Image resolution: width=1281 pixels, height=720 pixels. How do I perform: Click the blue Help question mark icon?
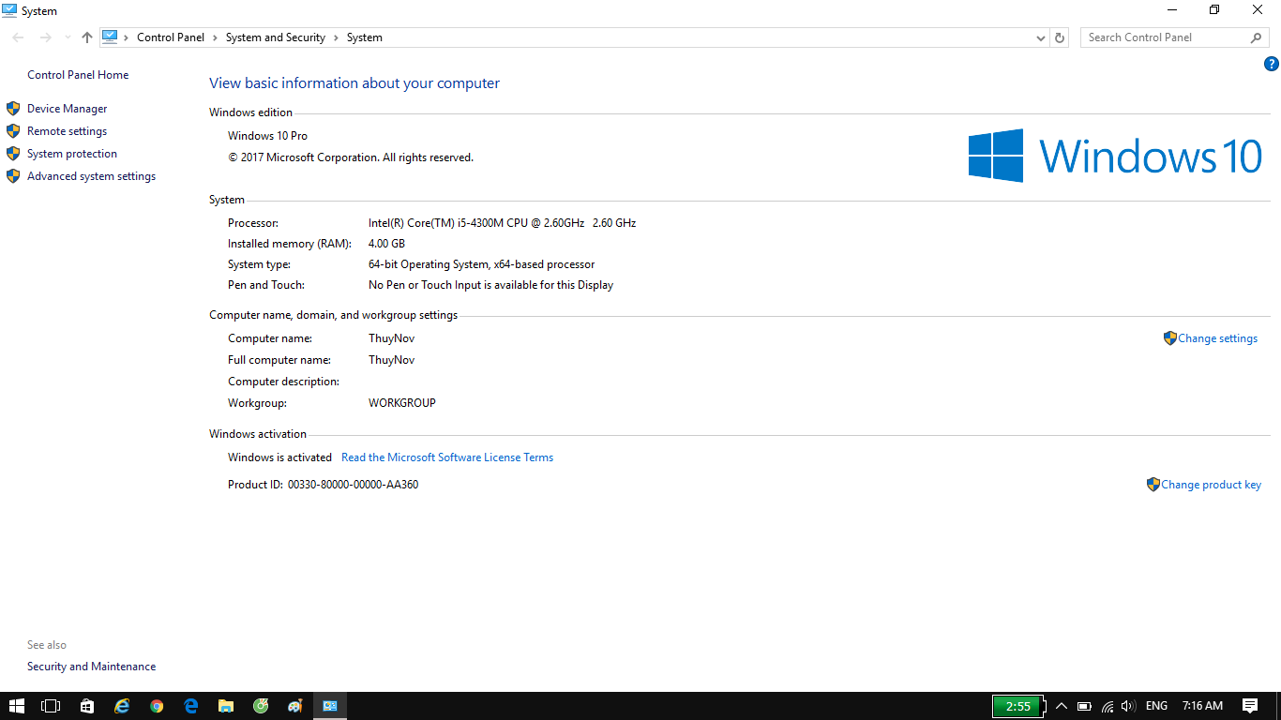click(1272, 64)
